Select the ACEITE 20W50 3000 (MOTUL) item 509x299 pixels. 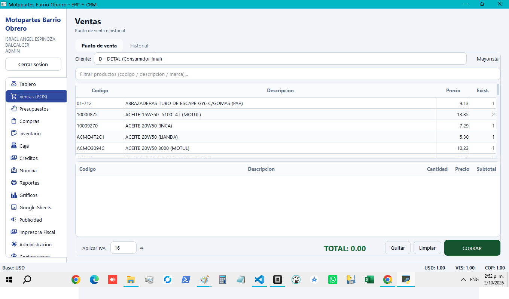[286, 148]
